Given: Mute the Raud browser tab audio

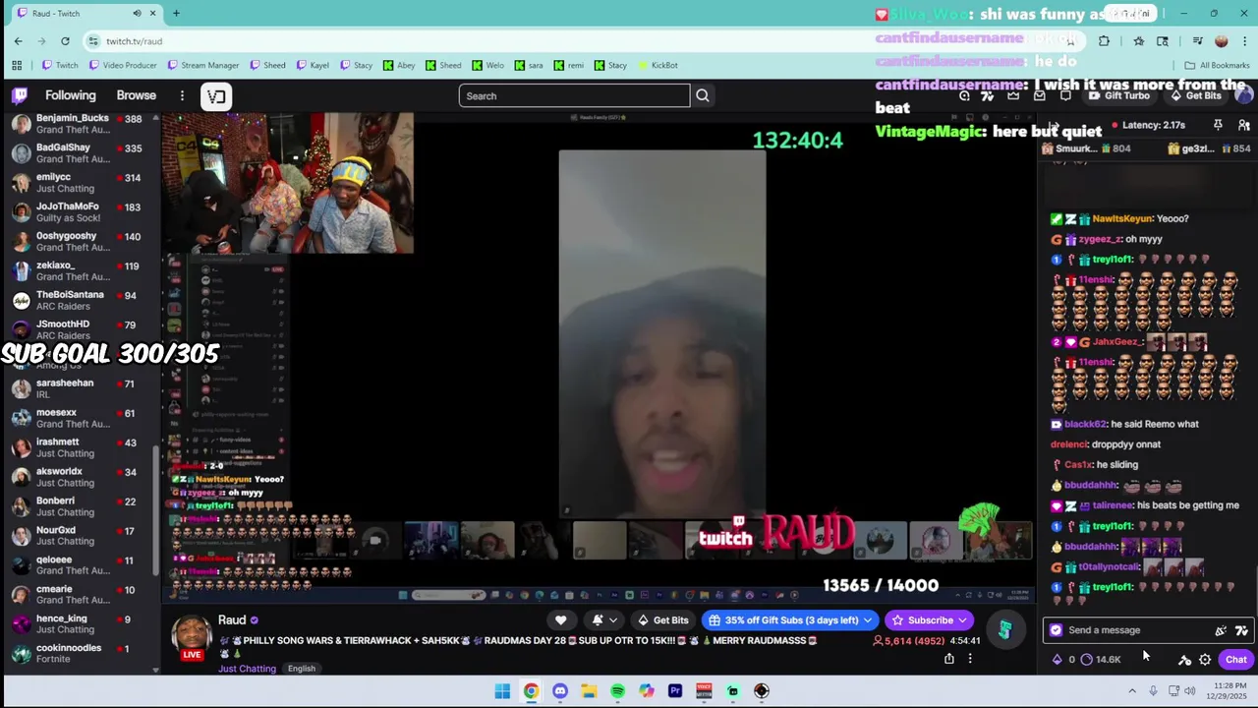Looking at the screenshot, I should tap(137, 13).
